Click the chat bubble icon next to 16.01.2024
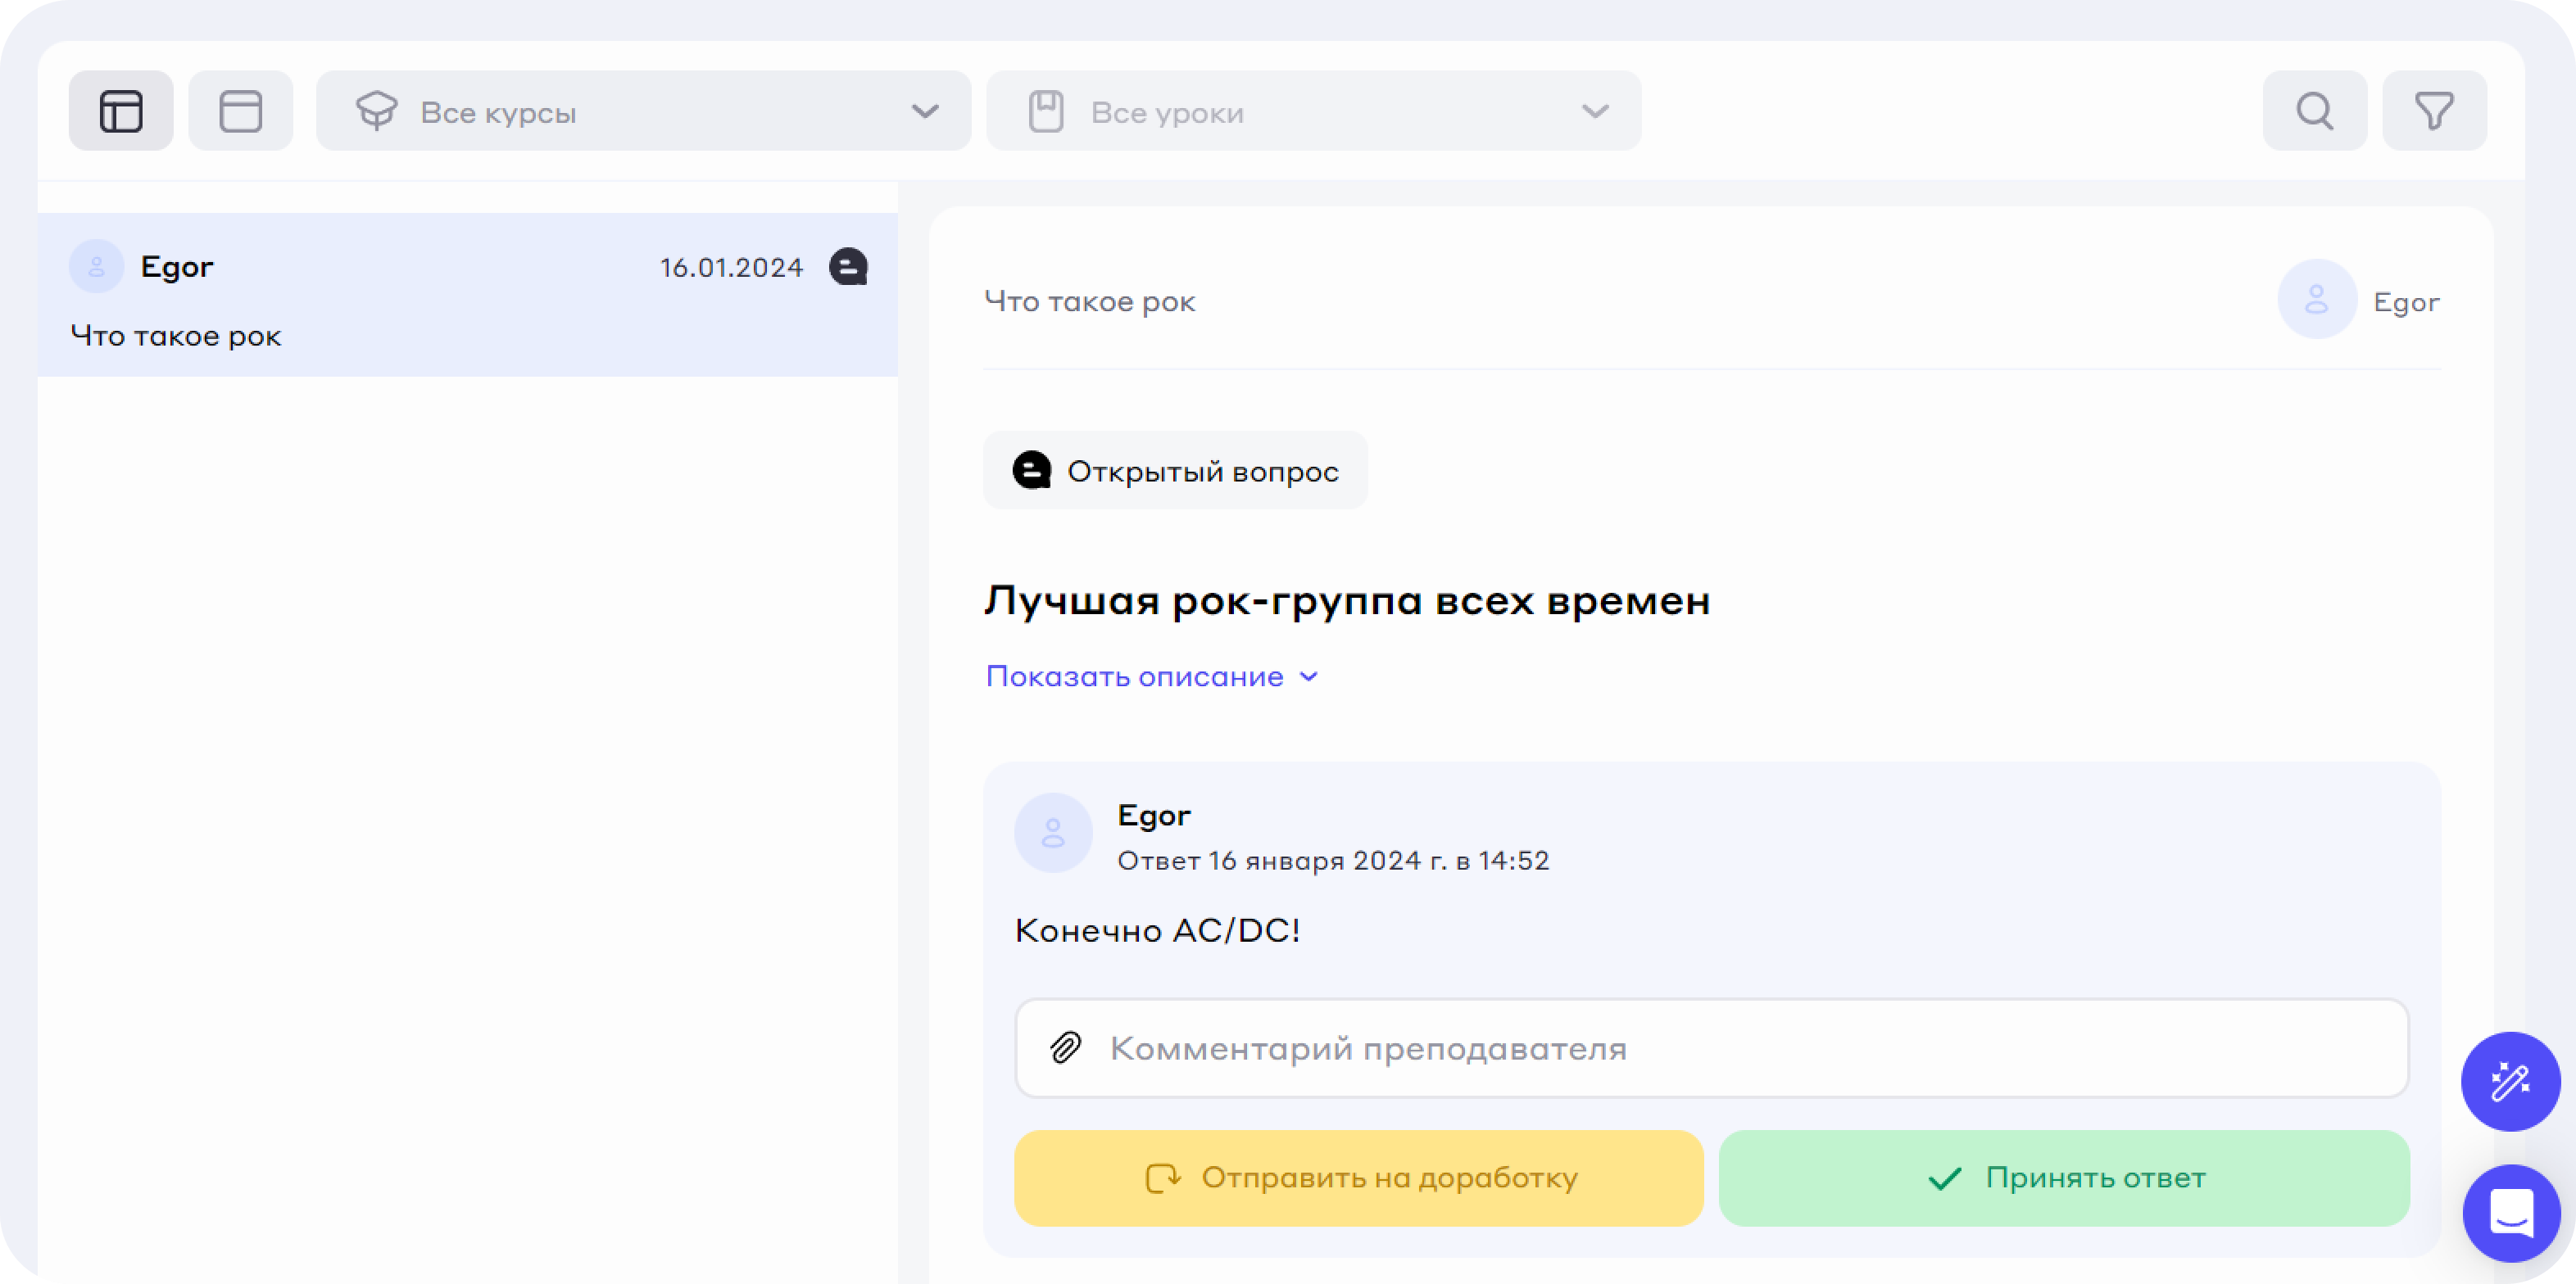Image resolution: width=2576 pixels, height=1284 pixels. click(x=848, y=267)
